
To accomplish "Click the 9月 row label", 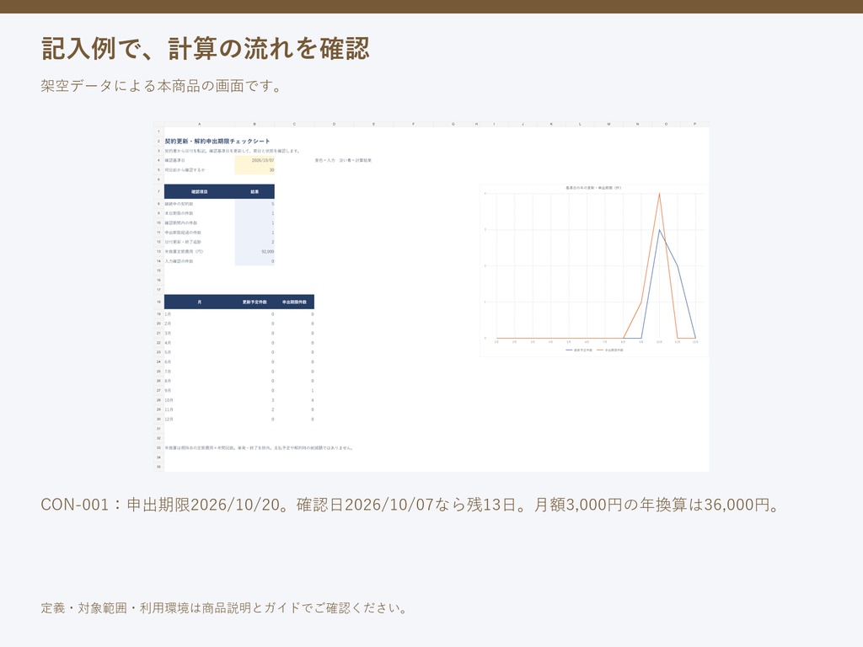I will point(168,391).
